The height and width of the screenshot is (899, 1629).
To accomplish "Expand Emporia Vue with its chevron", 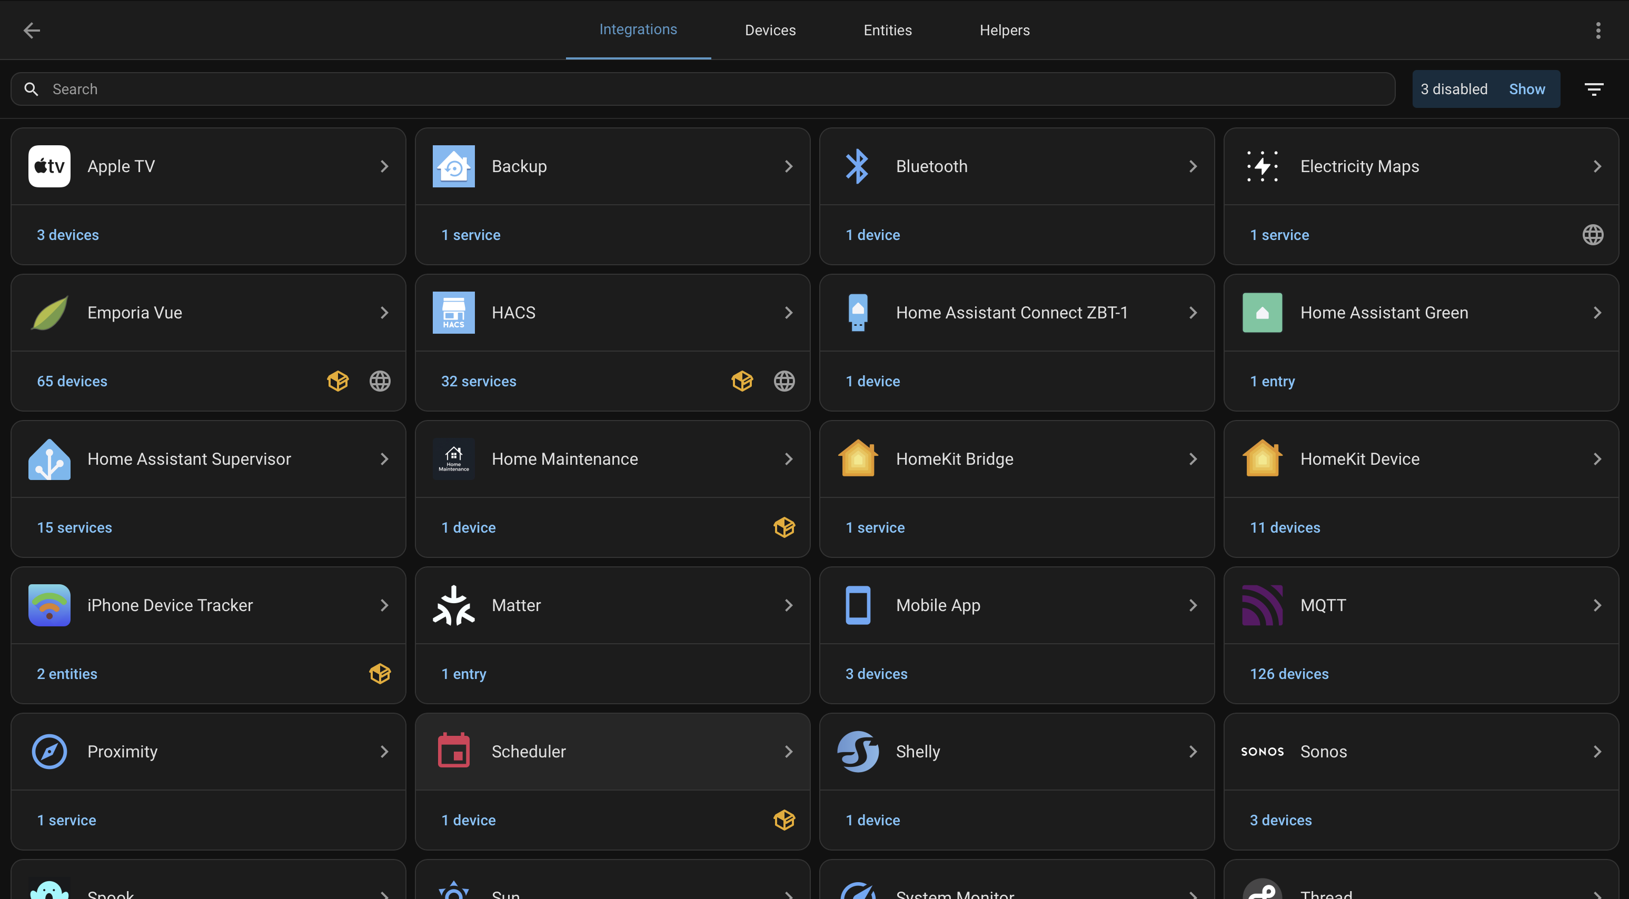I will [x=384, y=312].
